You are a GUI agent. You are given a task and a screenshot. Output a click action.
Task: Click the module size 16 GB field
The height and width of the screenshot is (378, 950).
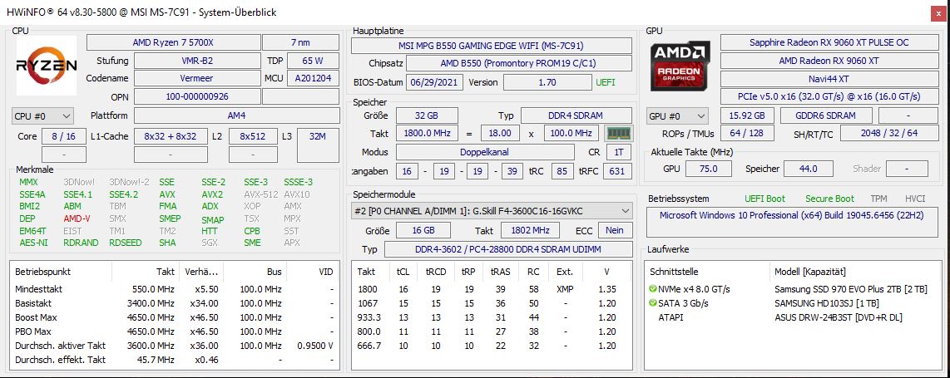click(423, 230)
